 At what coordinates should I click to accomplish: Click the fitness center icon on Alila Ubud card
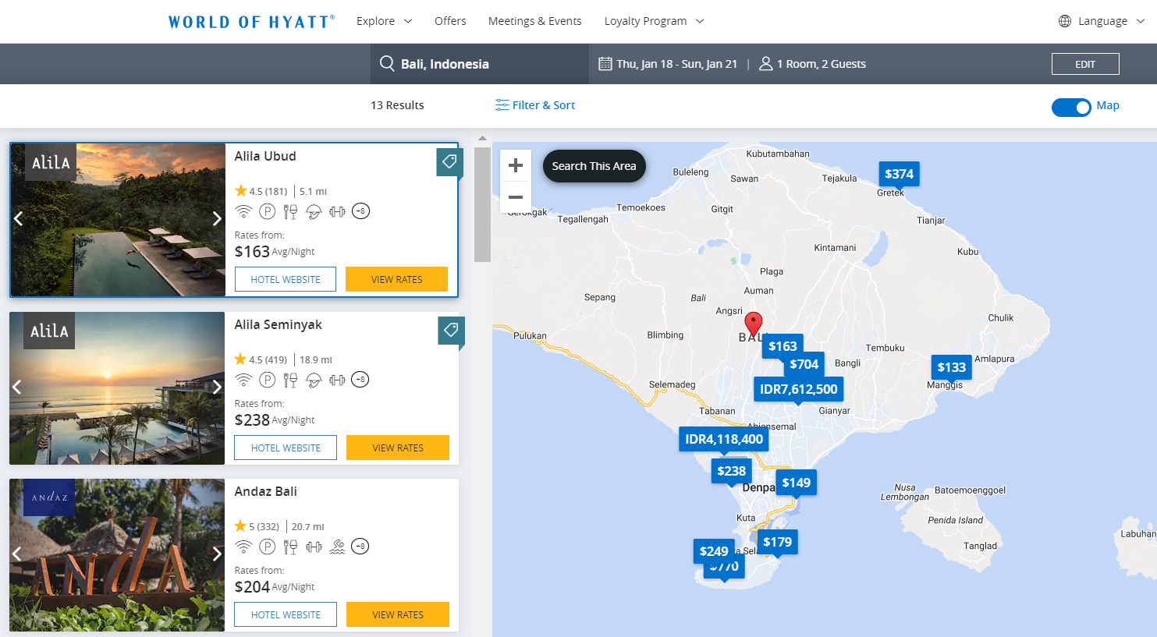tap(337, 211)
